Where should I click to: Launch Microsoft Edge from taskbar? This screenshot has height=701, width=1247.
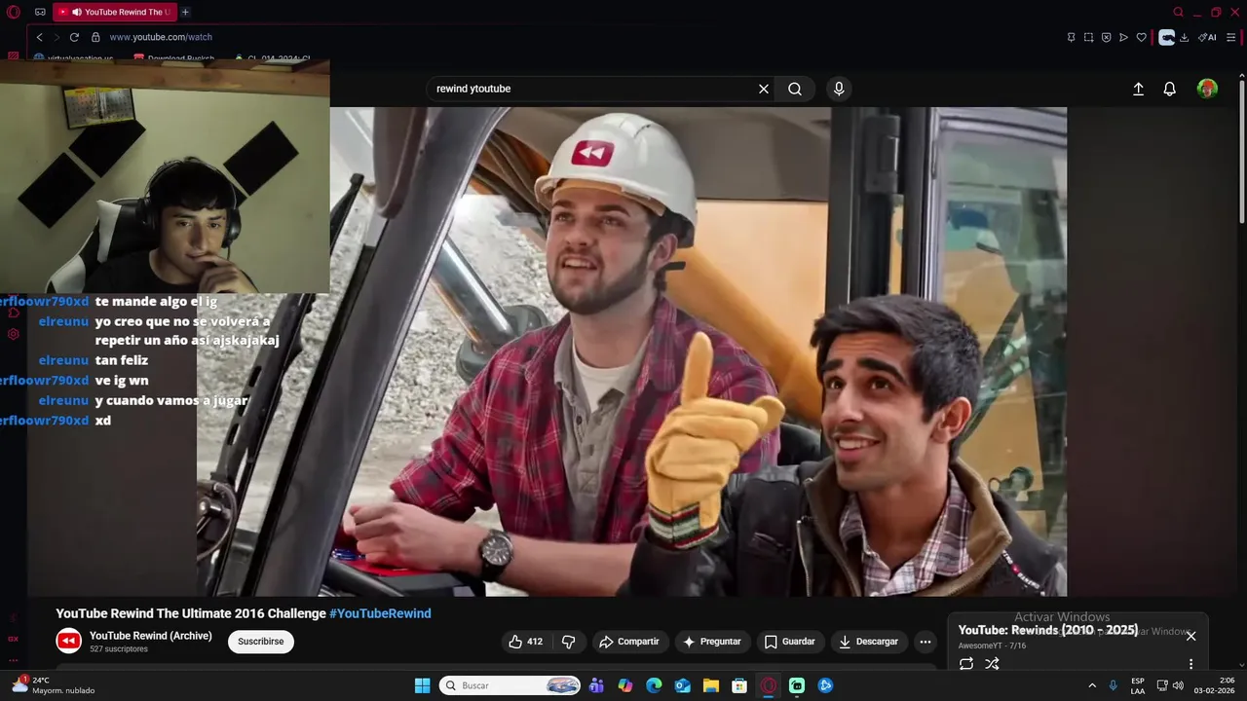(654, 685)
